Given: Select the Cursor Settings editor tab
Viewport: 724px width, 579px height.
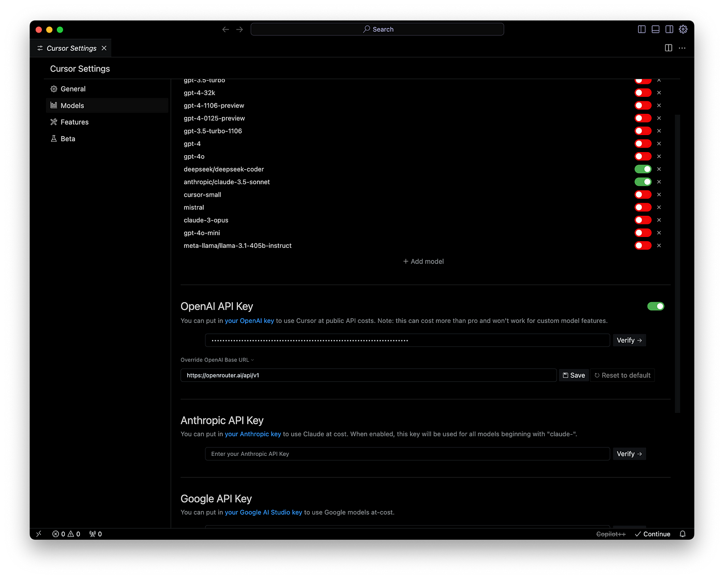Looking at the screenshot, I should click(x=71, y=48).
